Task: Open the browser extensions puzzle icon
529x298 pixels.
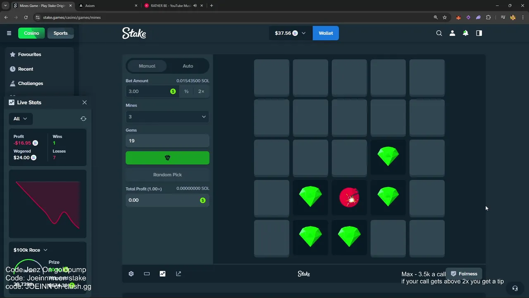Action: tap(488, 17)
